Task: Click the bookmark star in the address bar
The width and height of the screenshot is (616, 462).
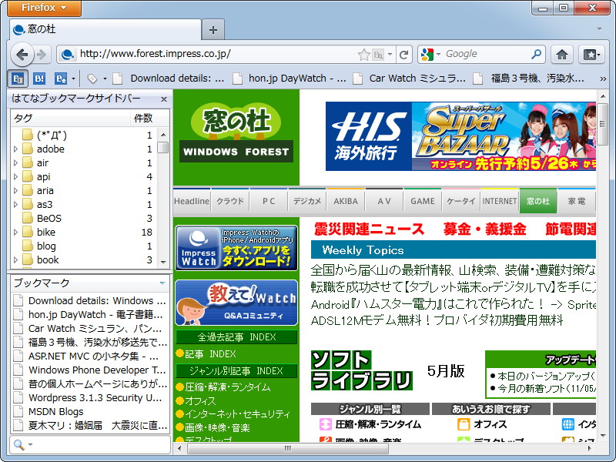Action: [x=364, y=55]
